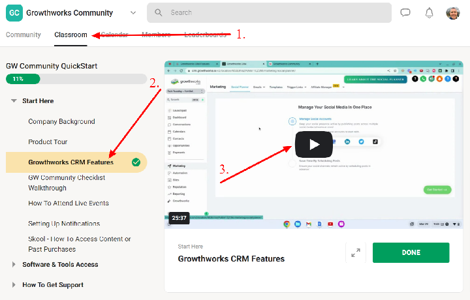The image size is (470, 300).
Task: Click the 25:37 video duration badge
Action: 180,218
